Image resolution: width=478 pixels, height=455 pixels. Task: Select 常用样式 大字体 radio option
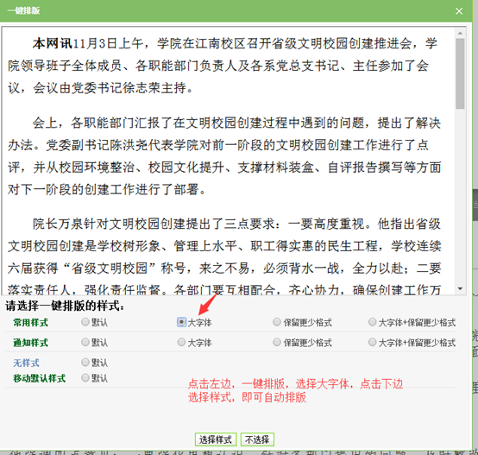tap(181, 322)
